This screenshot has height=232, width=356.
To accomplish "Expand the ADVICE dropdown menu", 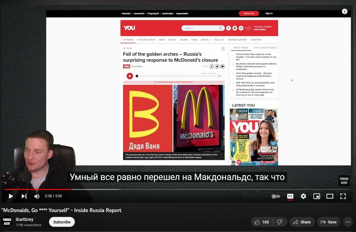I will tap(206, 40).
